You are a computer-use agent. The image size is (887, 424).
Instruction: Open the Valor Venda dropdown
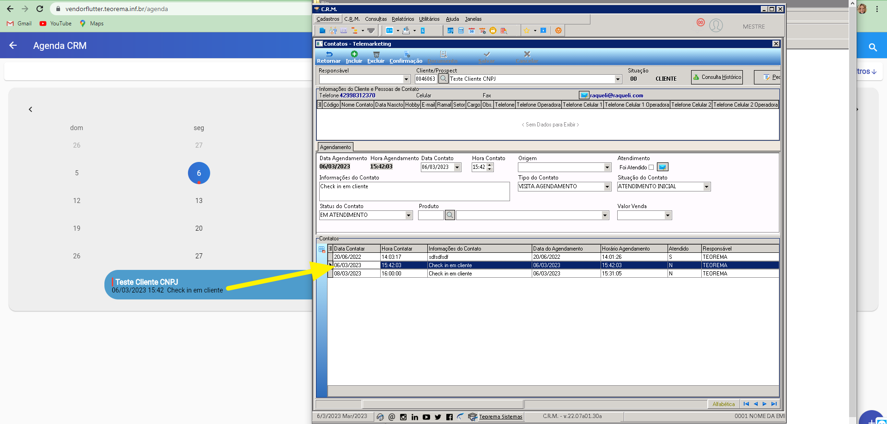pos(668,215)
